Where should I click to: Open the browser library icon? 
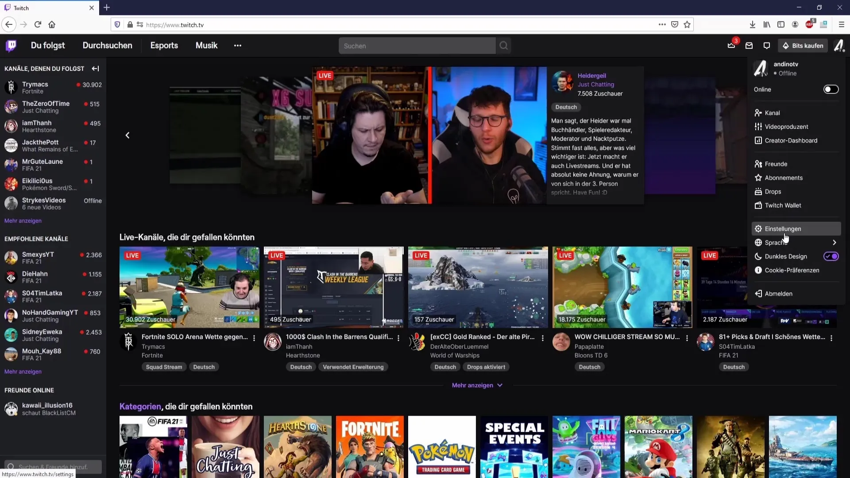(767, 25)
